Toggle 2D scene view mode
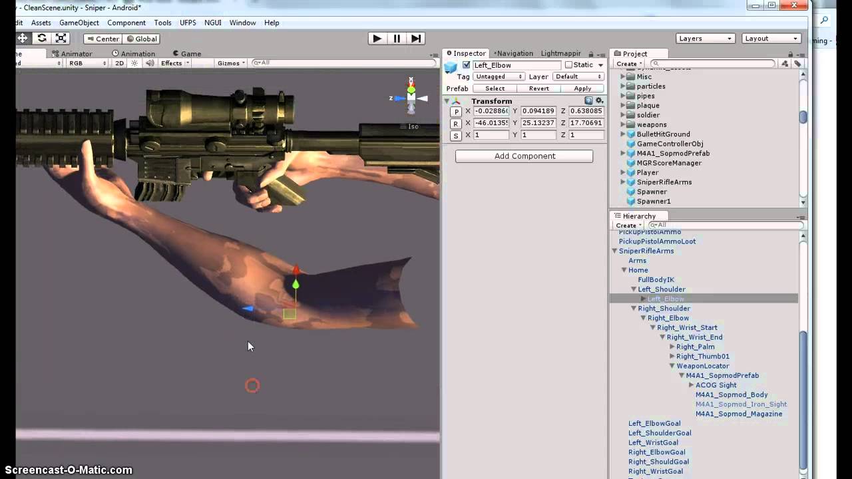The width and height of the screenshot is (852, 479). coord(119,63)
